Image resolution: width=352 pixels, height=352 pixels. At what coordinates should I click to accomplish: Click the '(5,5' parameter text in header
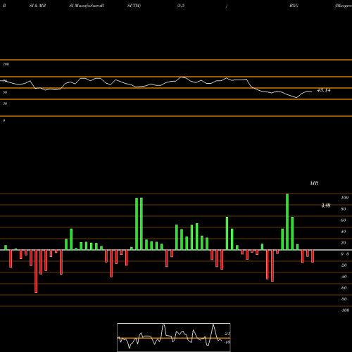[181, 6]
